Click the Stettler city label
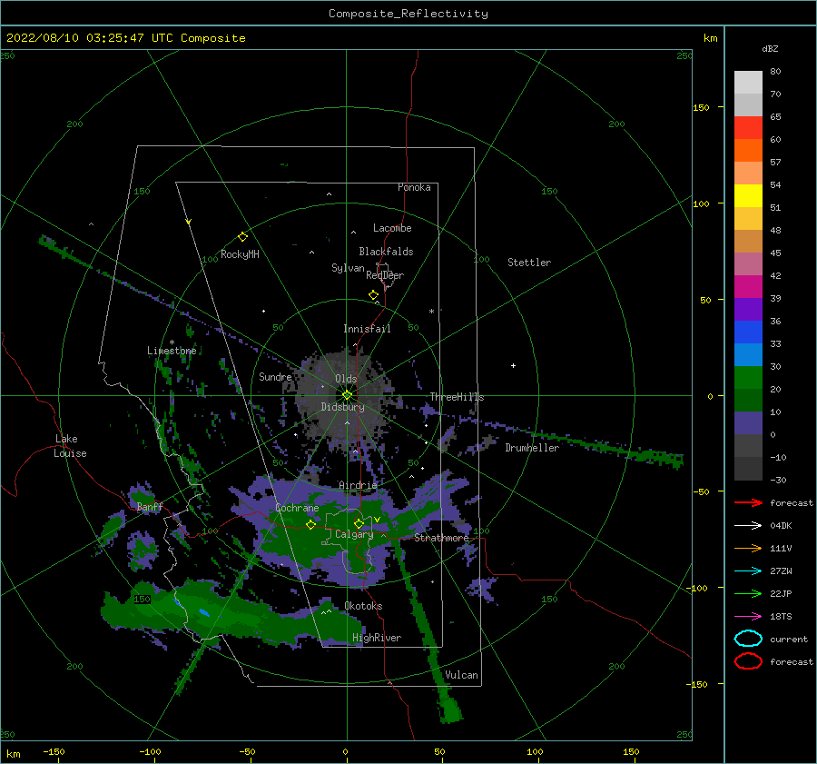The height and width of the screenshot is (764, 817). coord(529,263)
